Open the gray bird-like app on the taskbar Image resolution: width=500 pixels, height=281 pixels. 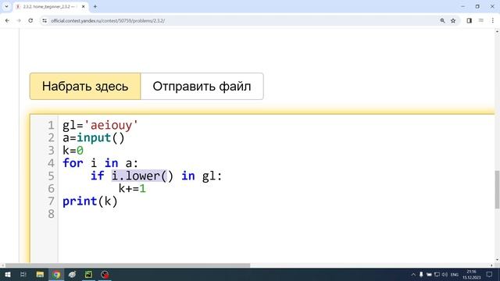[73, 274]
